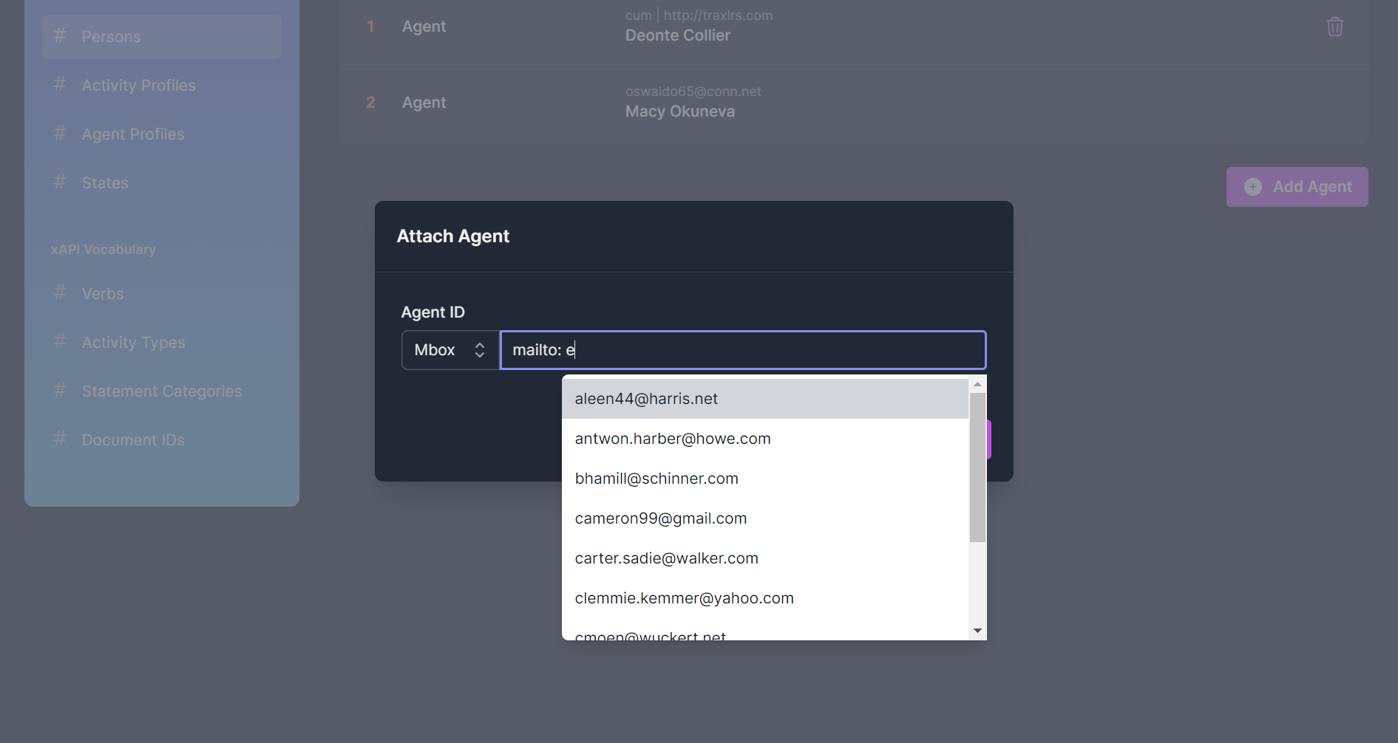Click hash icon beside Document IDs
The image size is (1398, 743).
60,439
